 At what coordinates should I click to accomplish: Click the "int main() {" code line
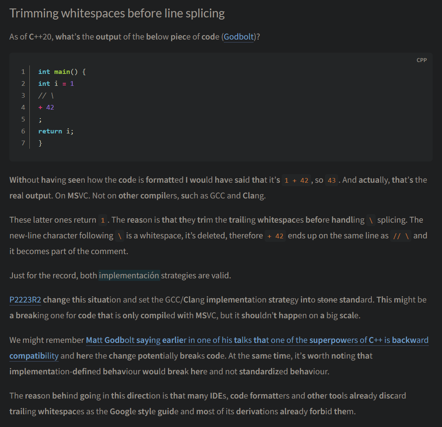(62, 72)
